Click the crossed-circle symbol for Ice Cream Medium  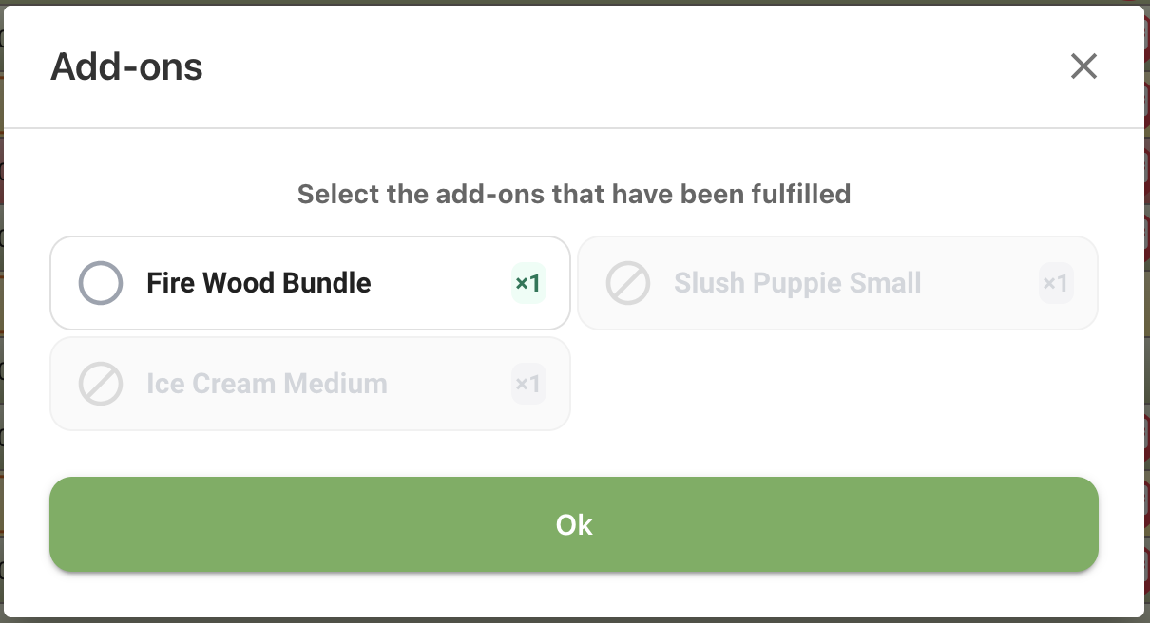point(100,384)
